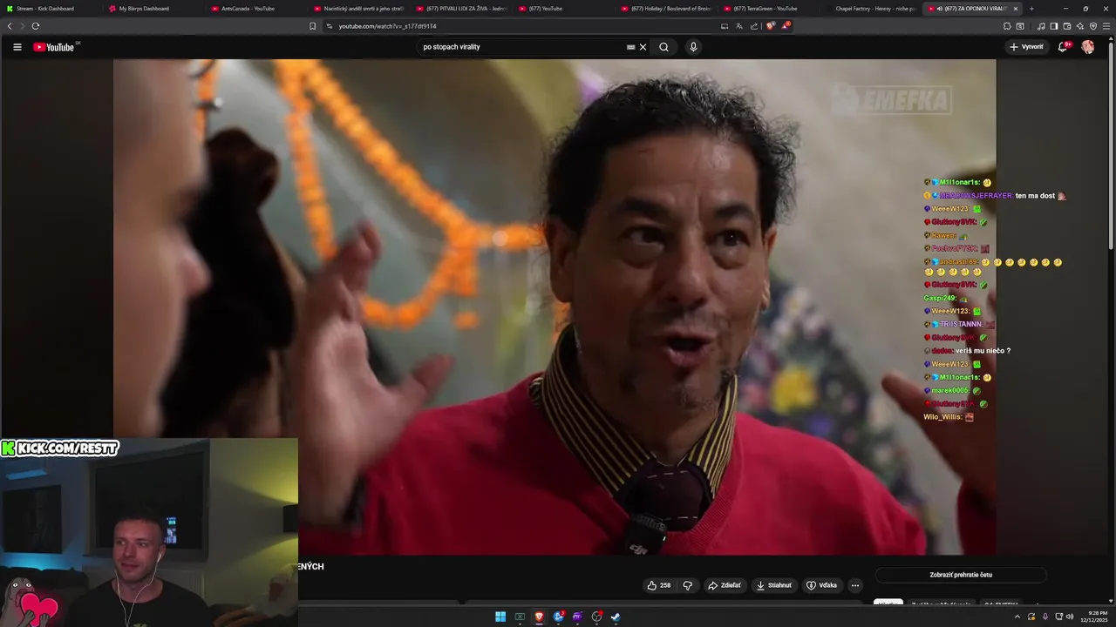Viewport: 1116px width, 627px height.
Task: Bookmark this page in the address bar
Action: pos(312,26)
